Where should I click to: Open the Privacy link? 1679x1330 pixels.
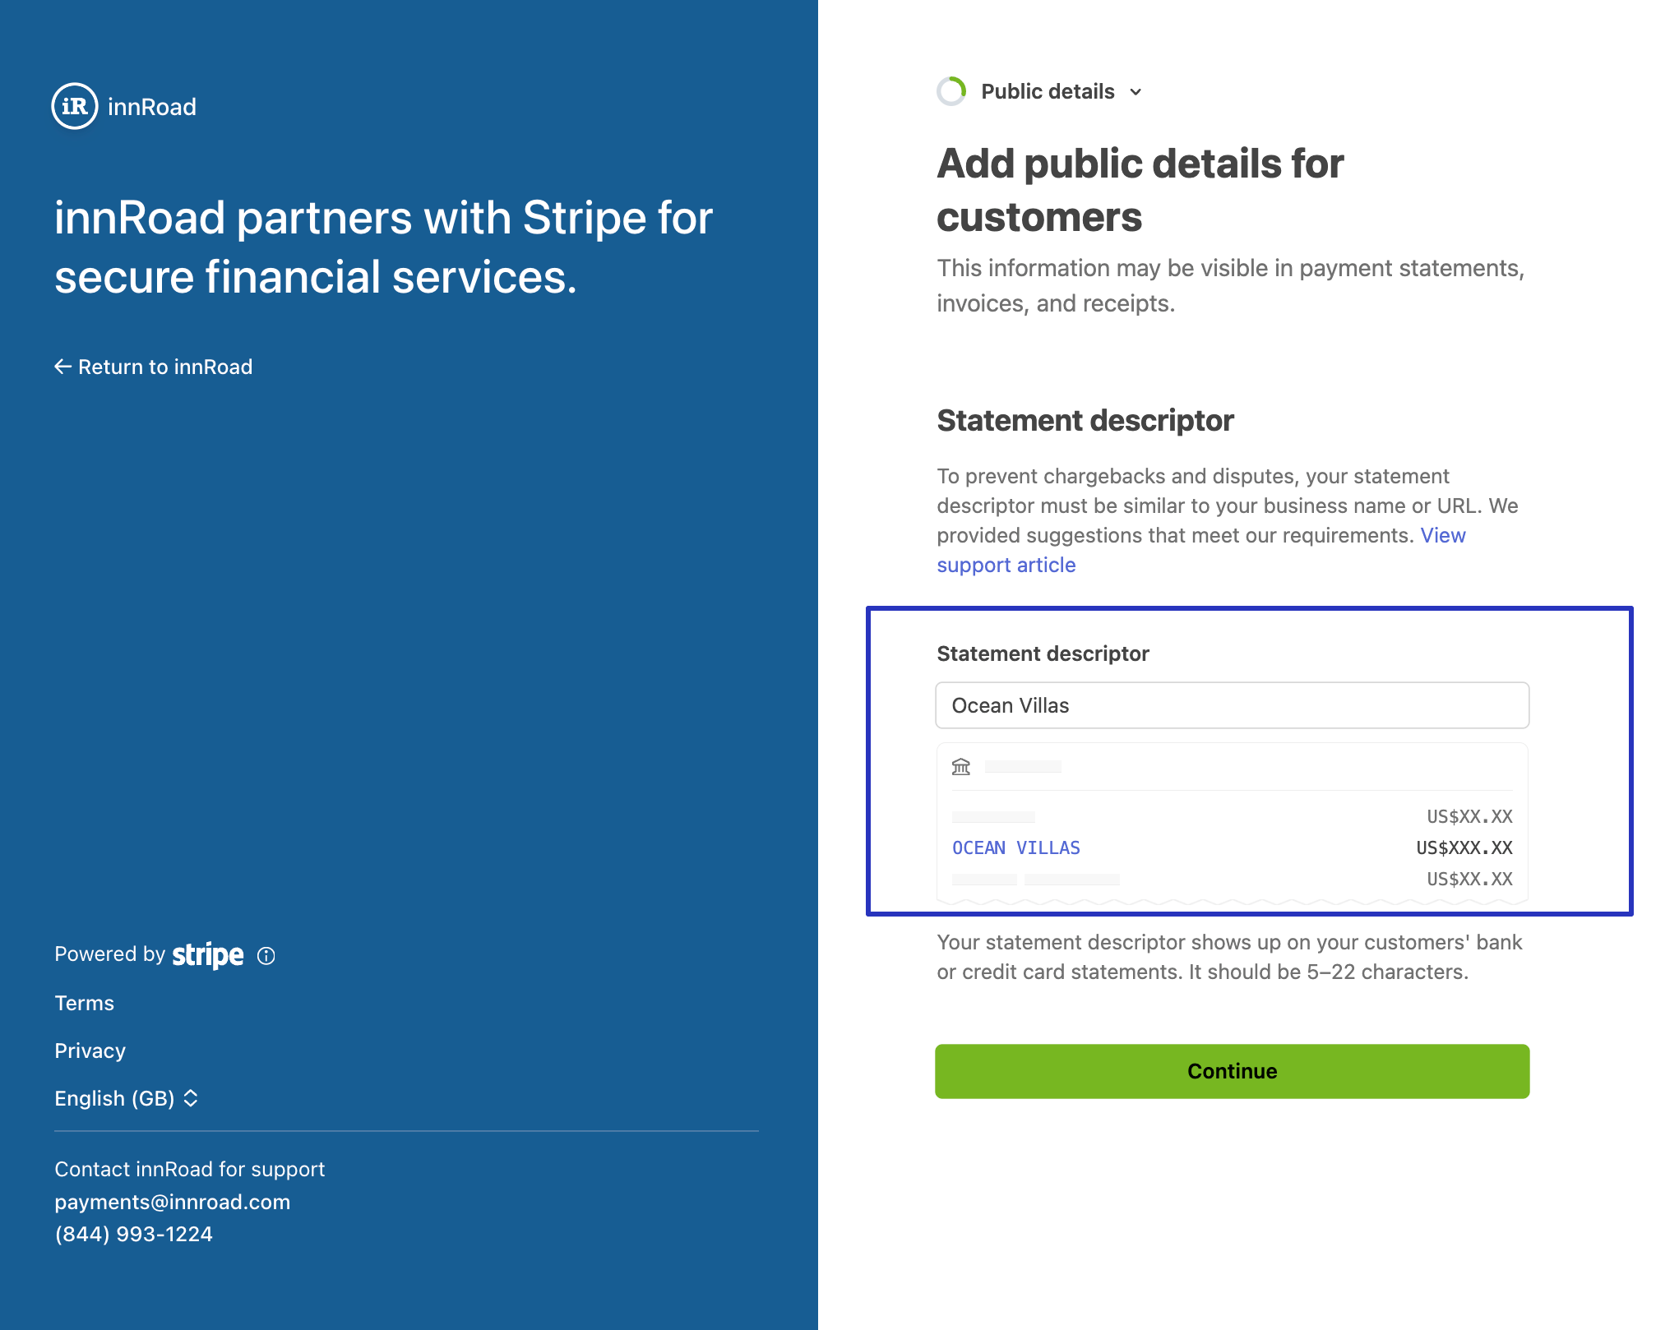coord(90,1051)
